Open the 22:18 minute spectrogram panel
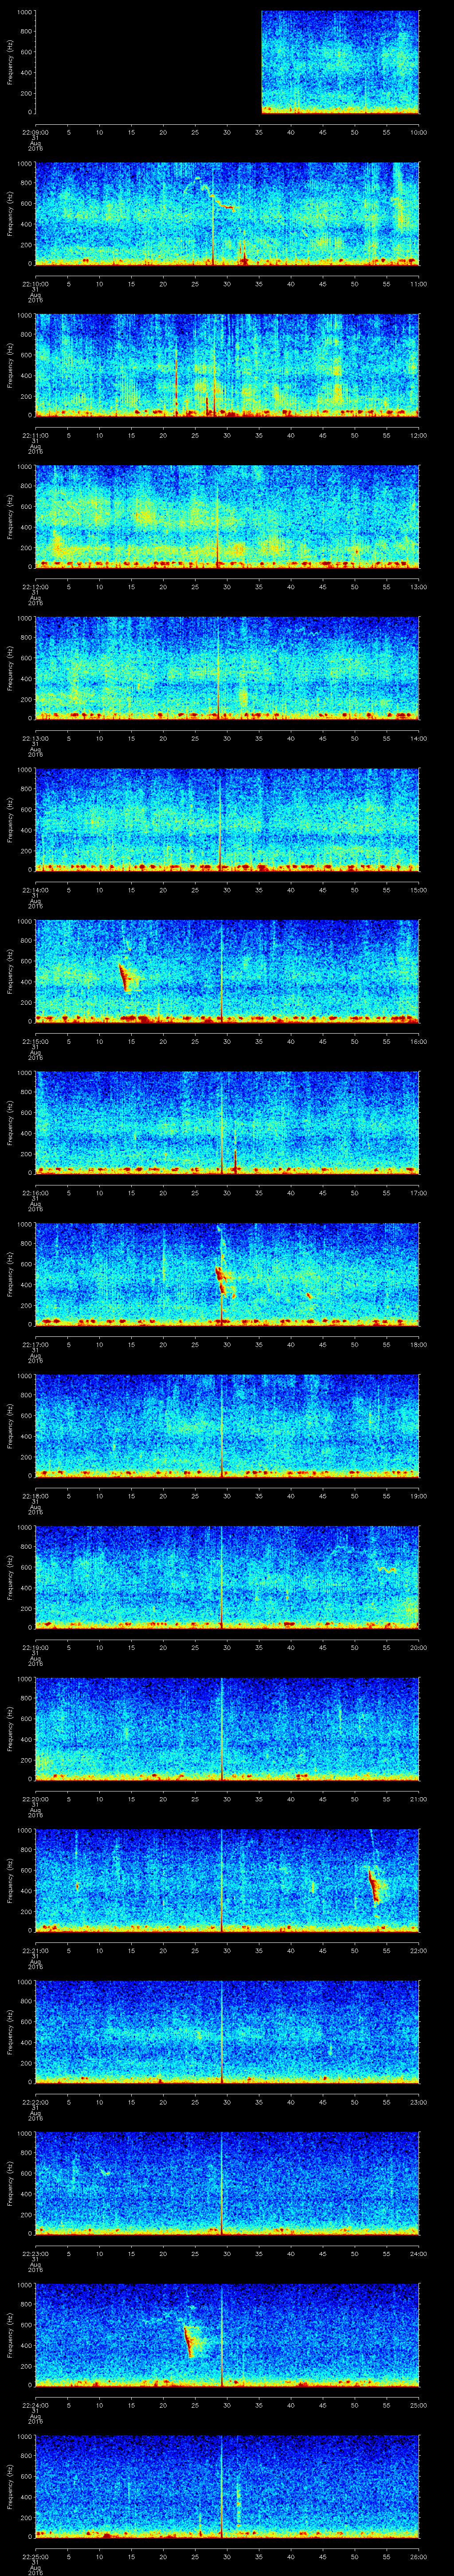The width and height of the screenshot is (454, 2576). [x=227, y=1425]
